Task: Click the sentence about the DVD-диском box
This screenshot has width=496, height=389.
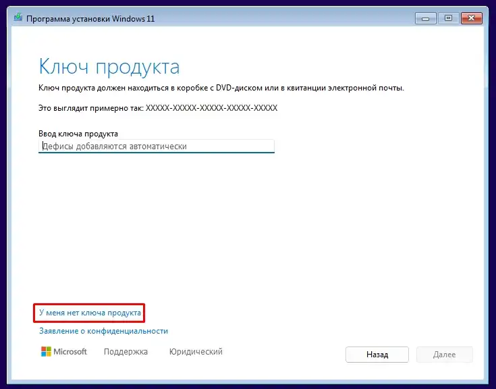Action: (x=221, y=88)
